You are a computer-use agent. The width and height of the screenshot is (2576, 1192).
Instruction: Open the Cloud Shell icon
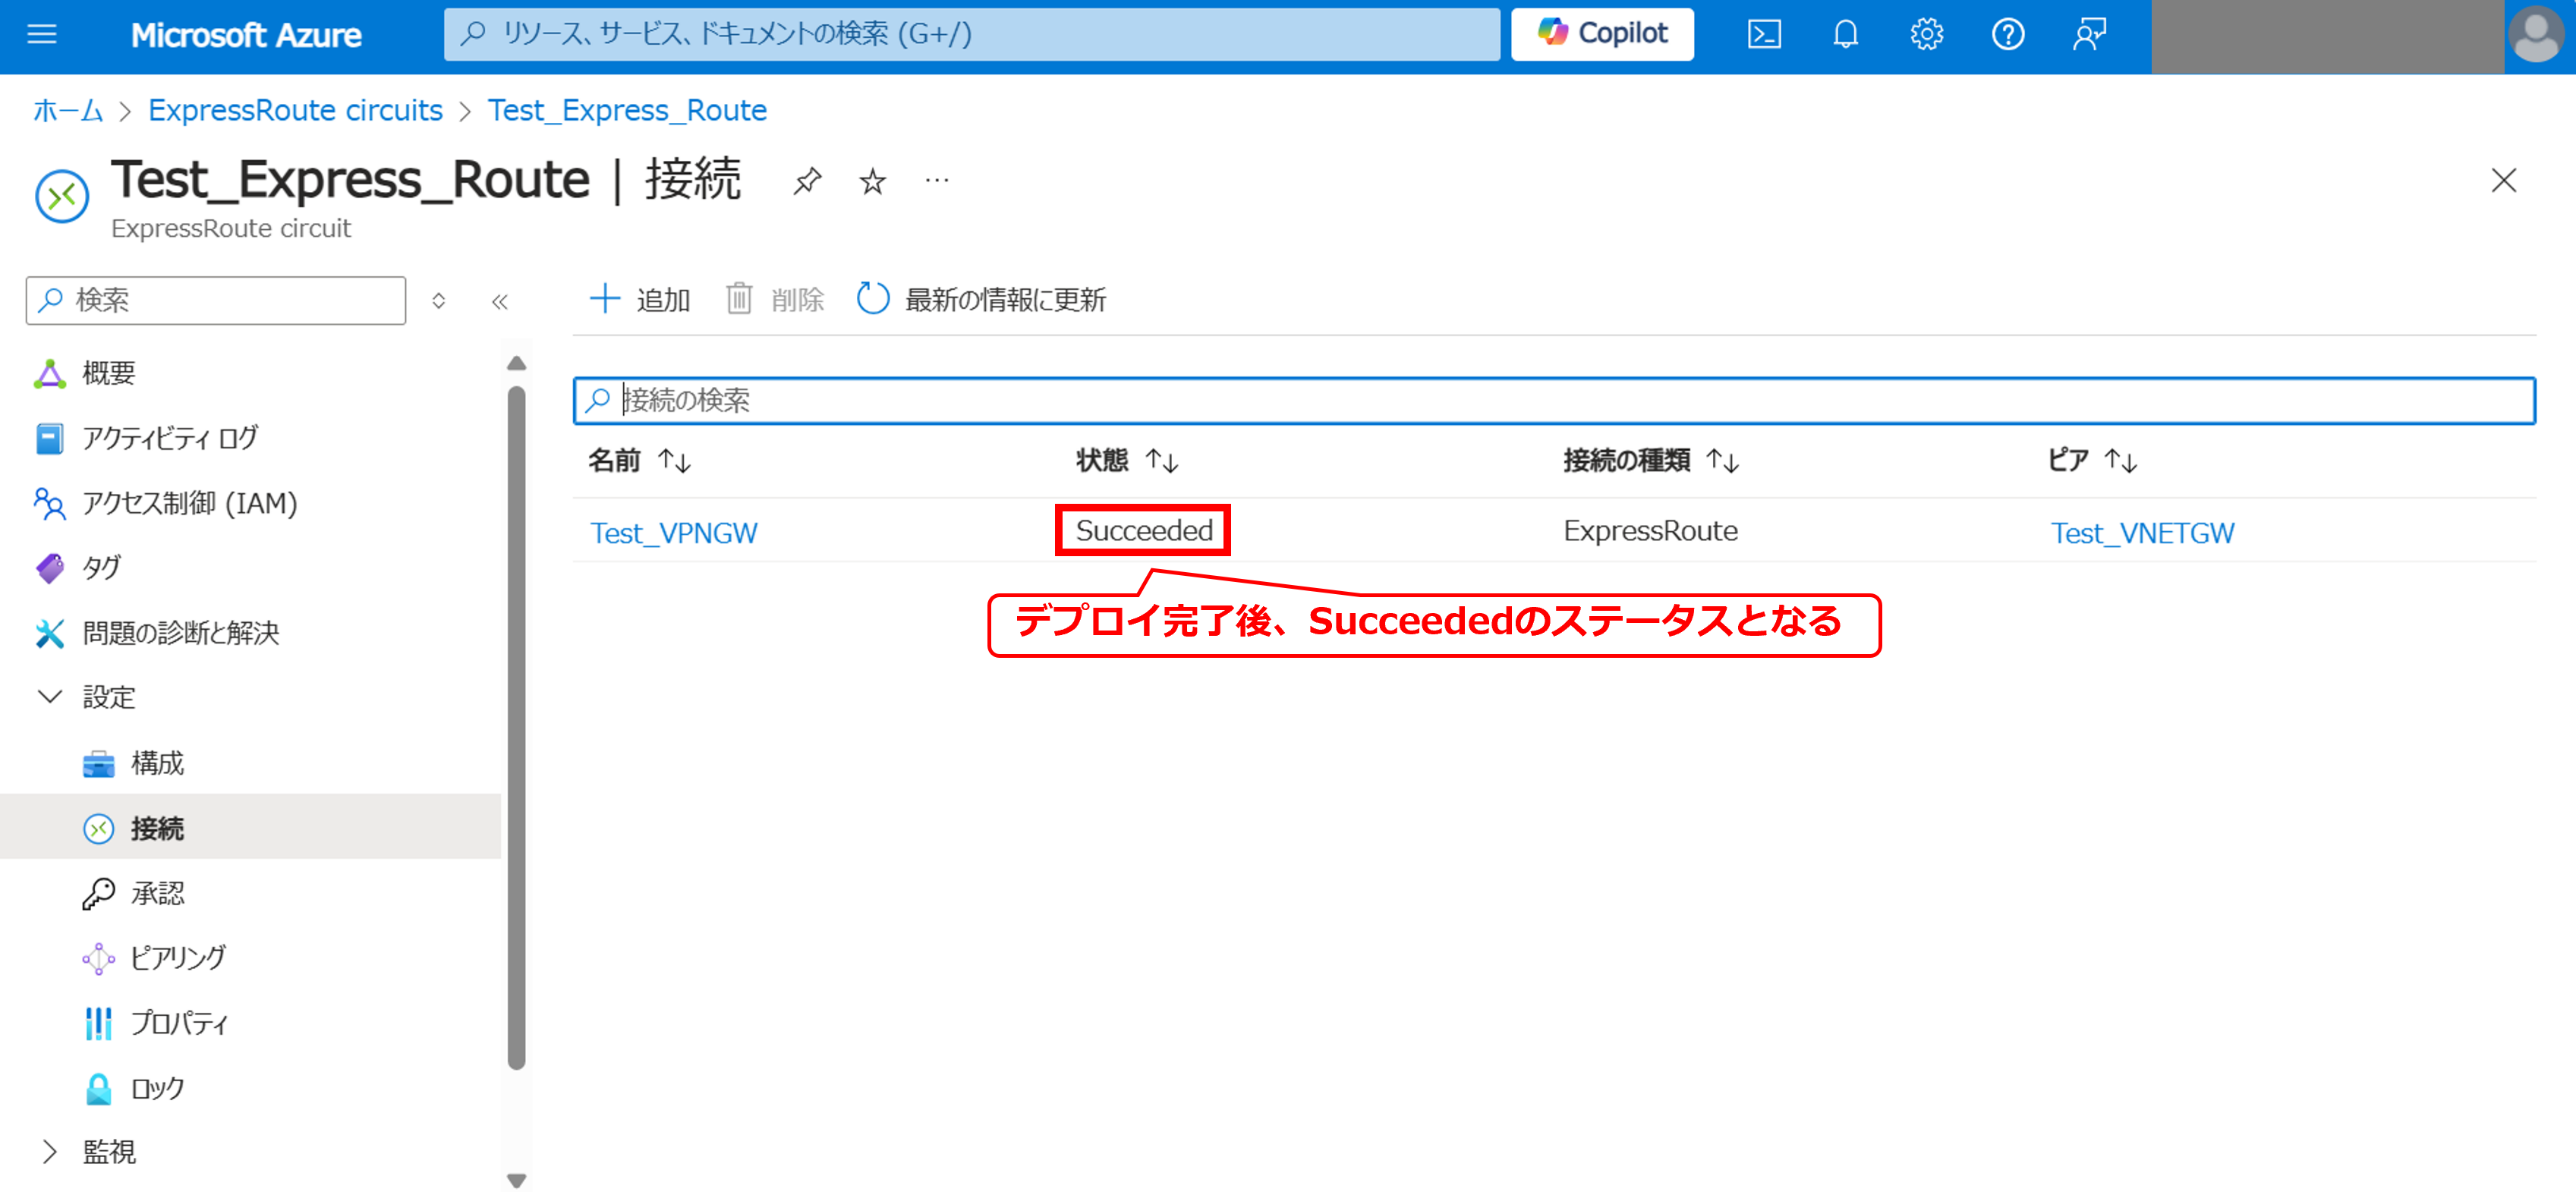point(1764,35)
